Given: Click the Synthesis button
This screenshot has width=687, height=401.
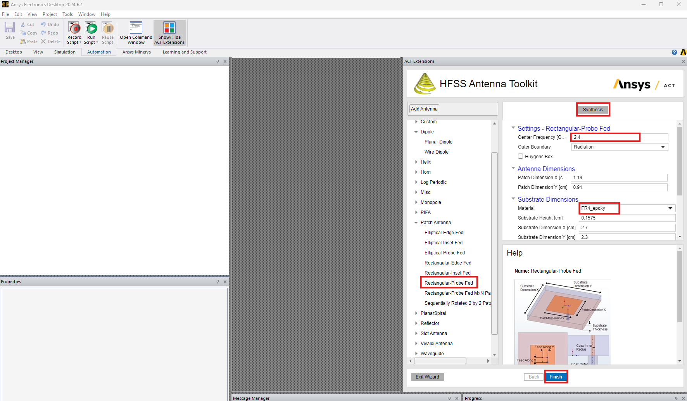Looking at the screenshot, I should point(593,109).
